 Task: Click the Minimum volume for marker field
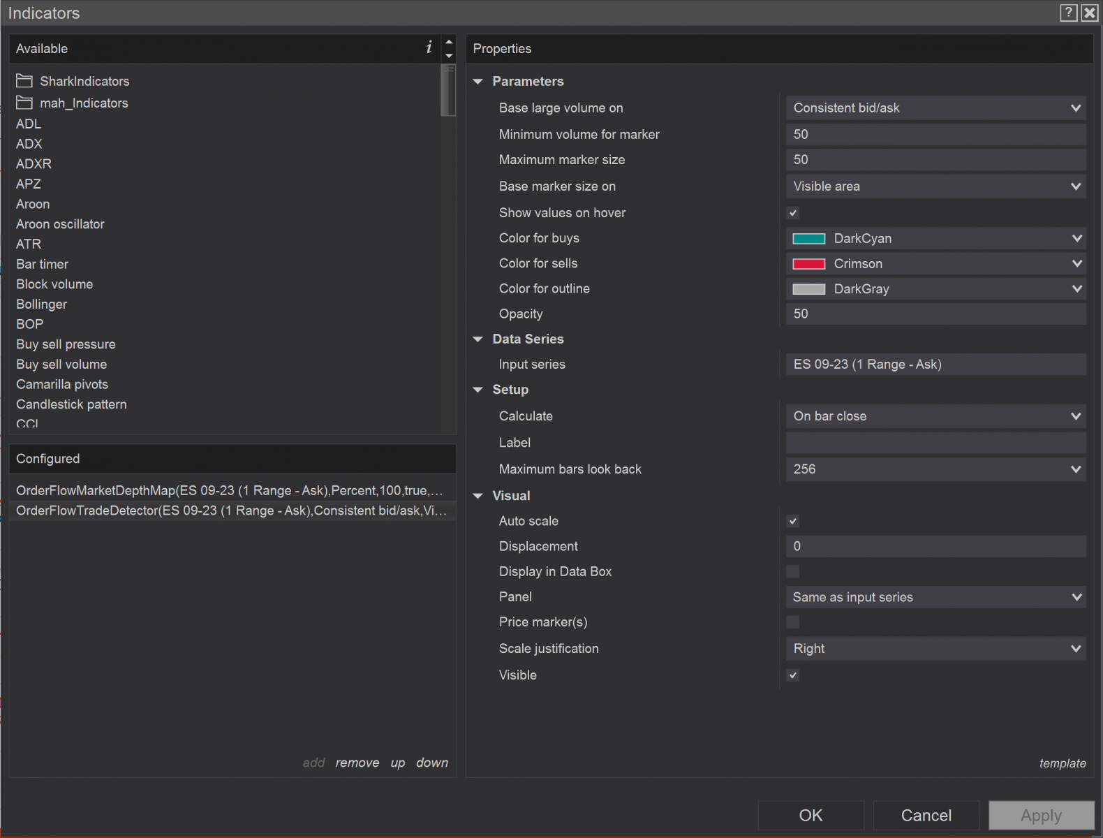935,135
